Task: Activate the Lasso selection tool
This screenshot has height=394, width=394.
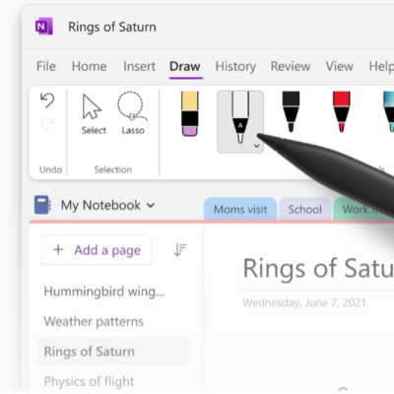Action: click(x=133, y=113)
